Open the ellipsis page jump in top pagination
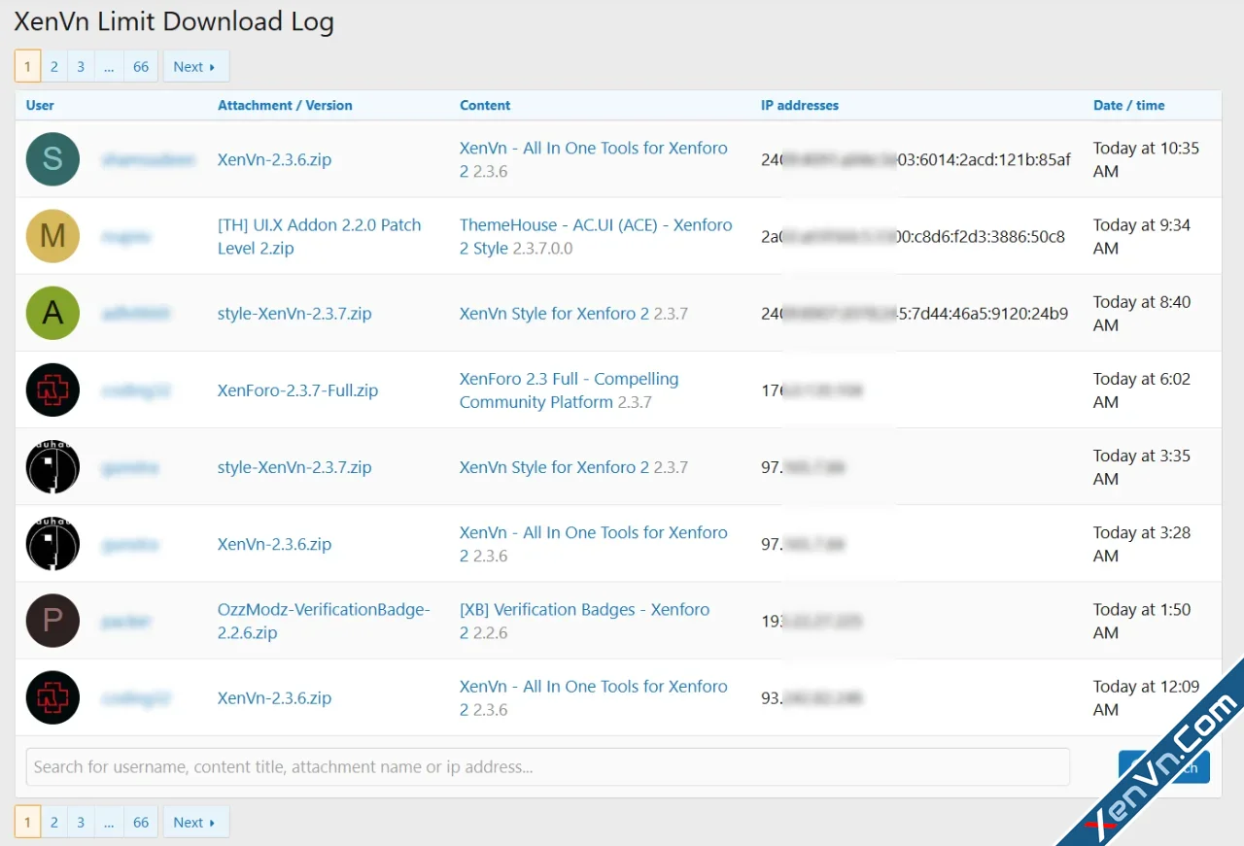 (x=109, y=66)
